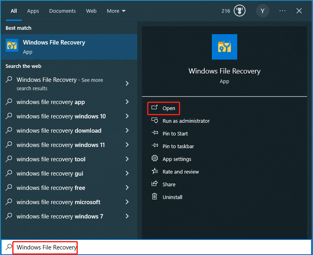Open Windows File Recovery best match result
The height and width of the screenshot is (255, 313).
pyautogui.click(x=69, y=47)
